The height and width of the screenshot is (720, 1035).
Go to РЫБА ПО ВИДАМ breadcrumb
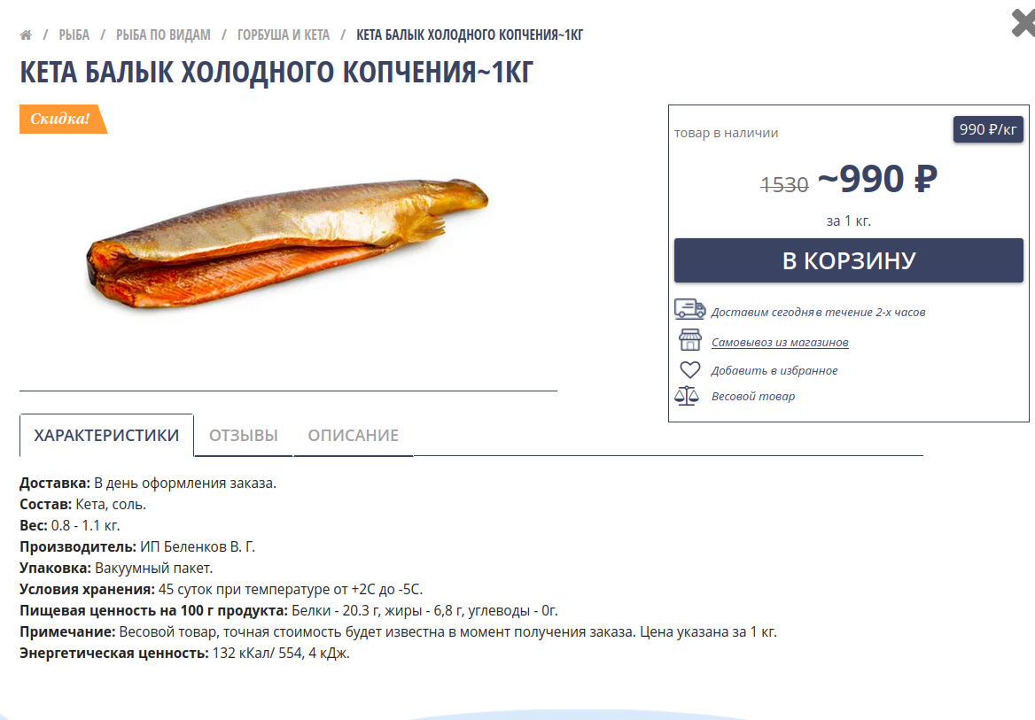[163, 35]
